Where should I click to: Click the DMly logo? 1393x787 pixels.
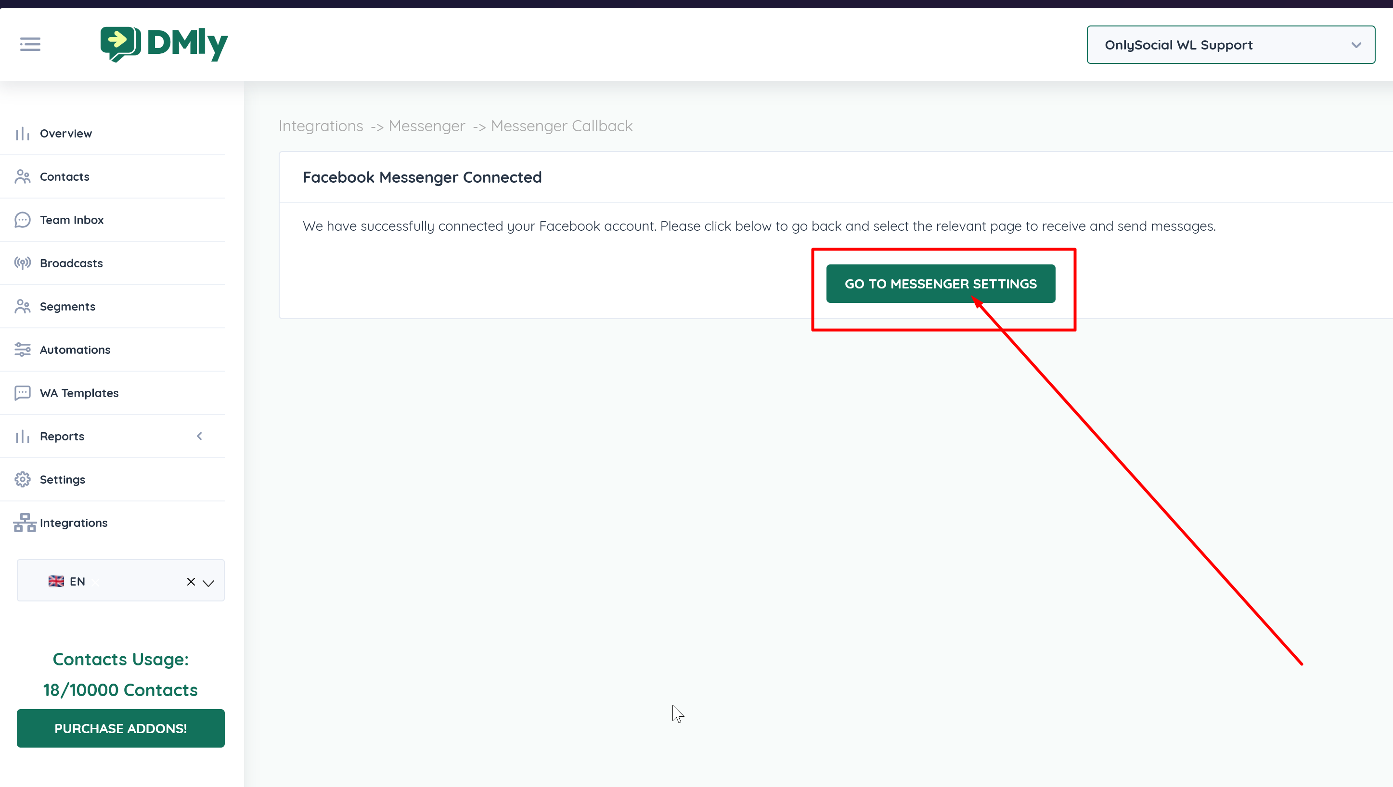(164, 44)
